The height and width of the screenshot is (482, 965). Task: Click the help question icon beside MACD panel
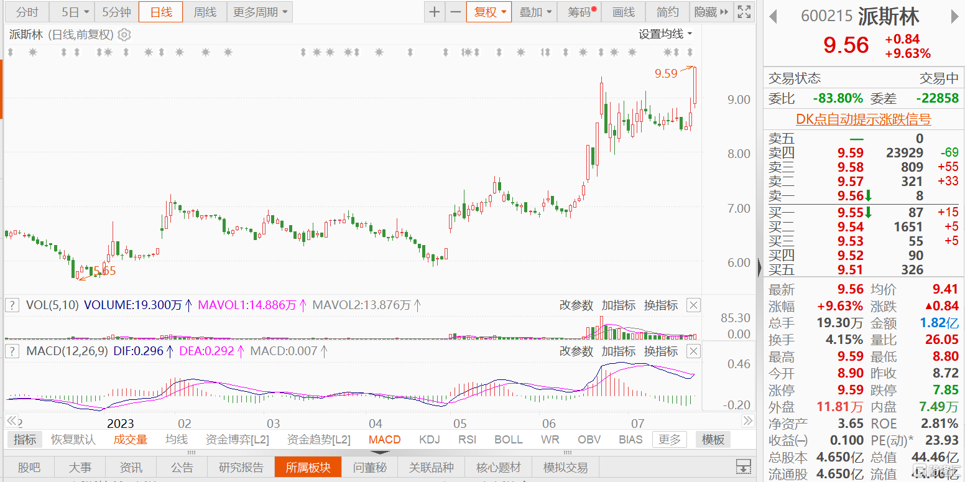(x=12, y=351)
